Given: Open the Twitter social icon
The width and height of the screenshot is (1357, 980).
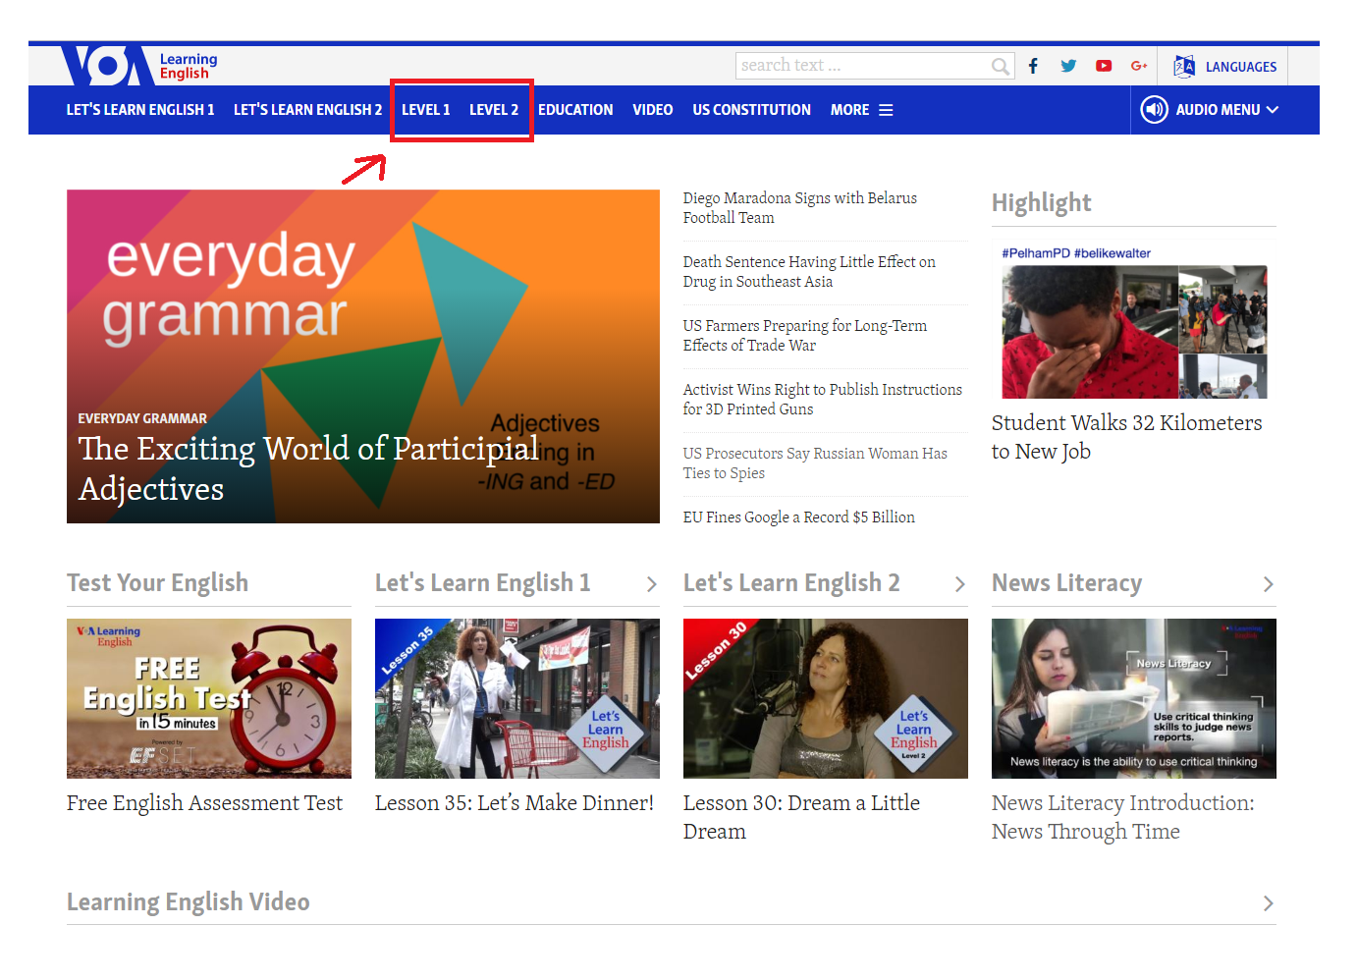Looking at the screenshot, I should coord(1068,66).
